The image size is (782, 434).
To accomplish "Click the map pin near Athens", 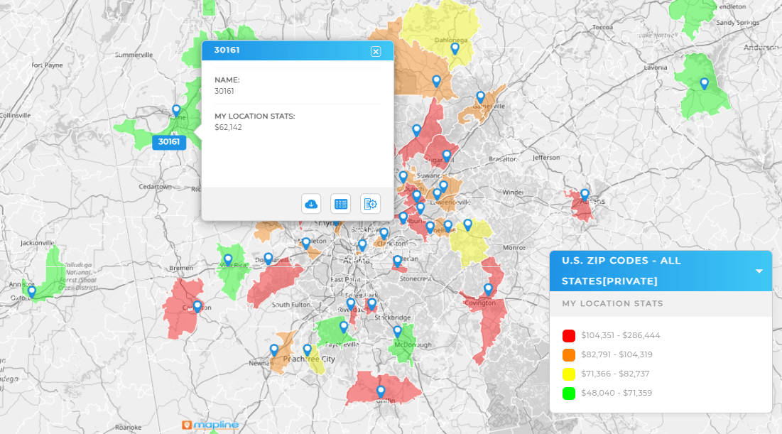I will pyautogui.click(x=585, y=192).
